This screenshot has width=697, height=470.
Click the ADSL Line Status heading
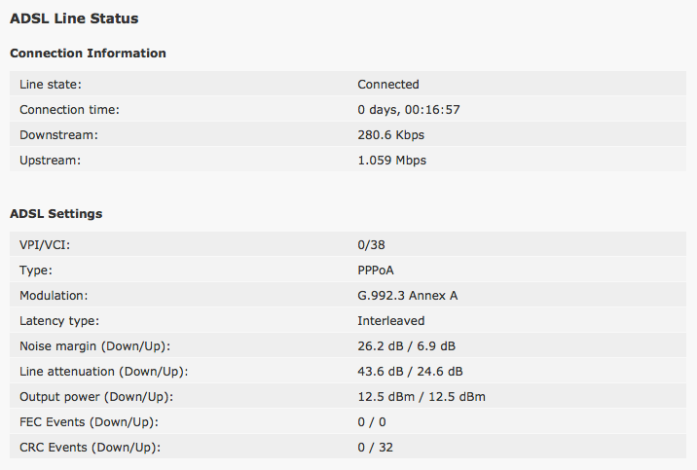click(74, 18)
